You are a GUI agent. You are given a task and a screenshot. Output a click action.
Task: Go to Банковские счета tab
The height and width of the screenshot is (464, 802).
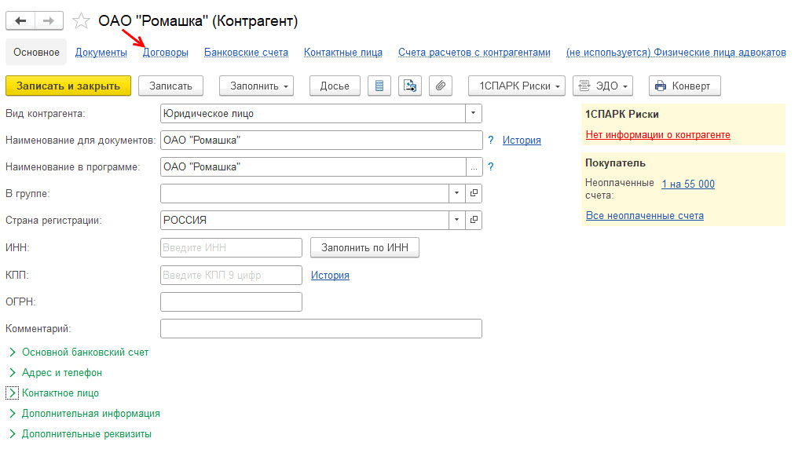[x=246, y=53]
